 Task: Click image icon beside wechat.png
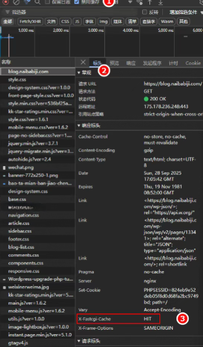tap(4, 168)
